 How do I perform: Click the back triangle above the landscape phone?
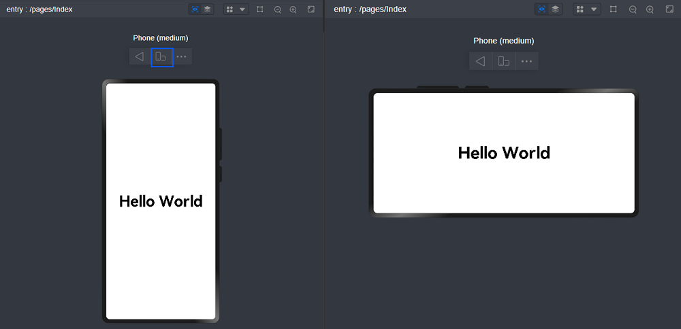[480, 61]
